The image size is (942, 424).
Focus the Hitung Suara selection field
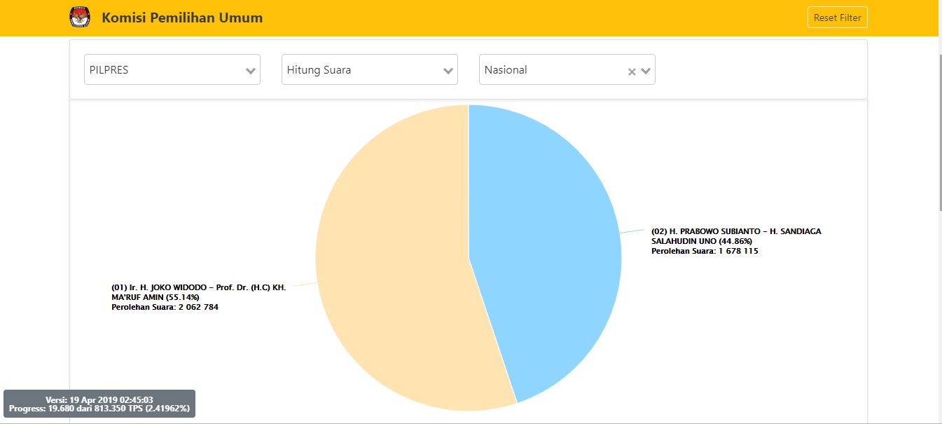357,70
